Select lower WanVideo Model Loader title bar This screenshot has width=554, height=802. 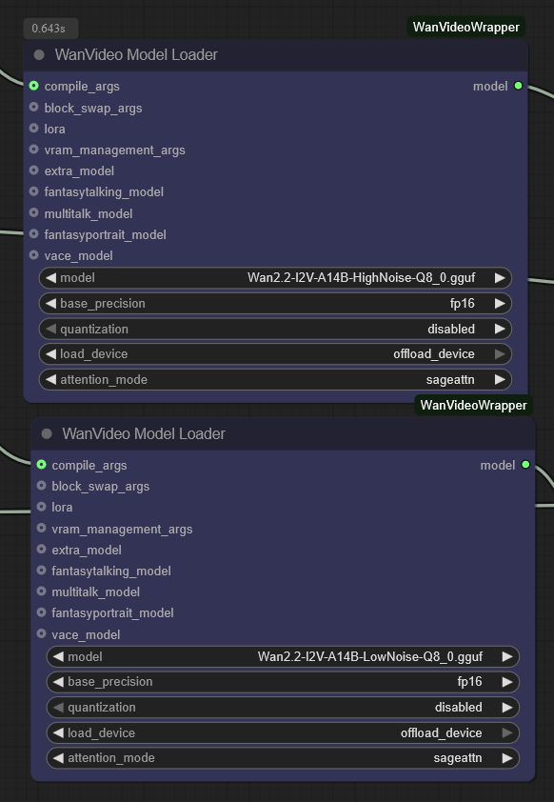point(283,434)
